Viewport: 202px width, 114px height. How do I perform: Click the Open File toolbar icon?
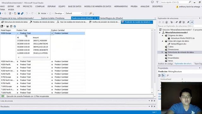(x=15, y=13)
